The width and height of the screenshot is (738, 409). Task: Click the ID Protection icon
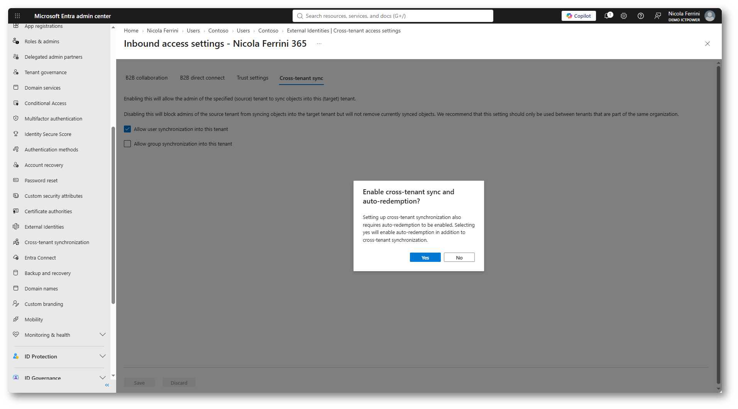click(x=16, y=356)
